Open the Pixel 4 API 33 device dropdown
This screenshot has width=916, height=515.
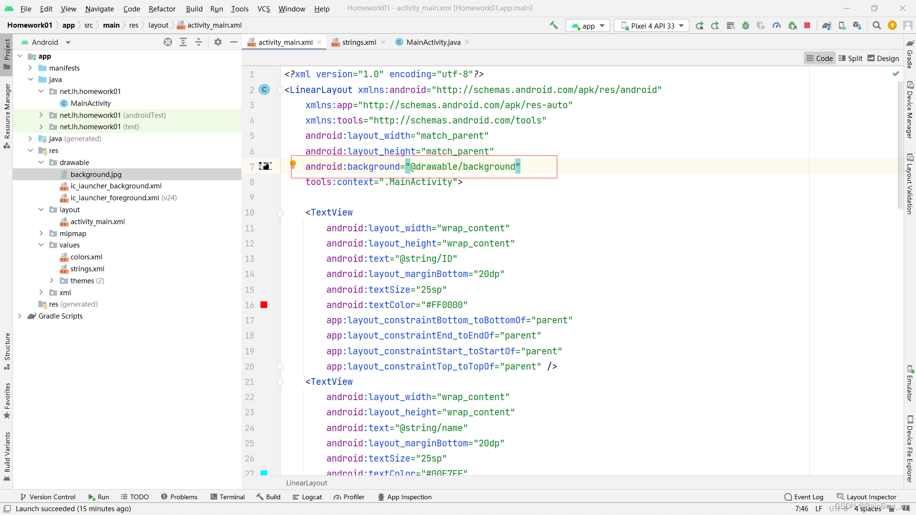(x=652, y=25)
